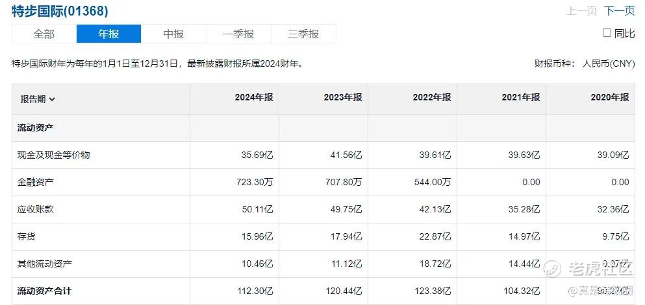Viewport: 645px width, 305px height.
Task: Enable the 同比 checkbox
Action: coord(607,33)
